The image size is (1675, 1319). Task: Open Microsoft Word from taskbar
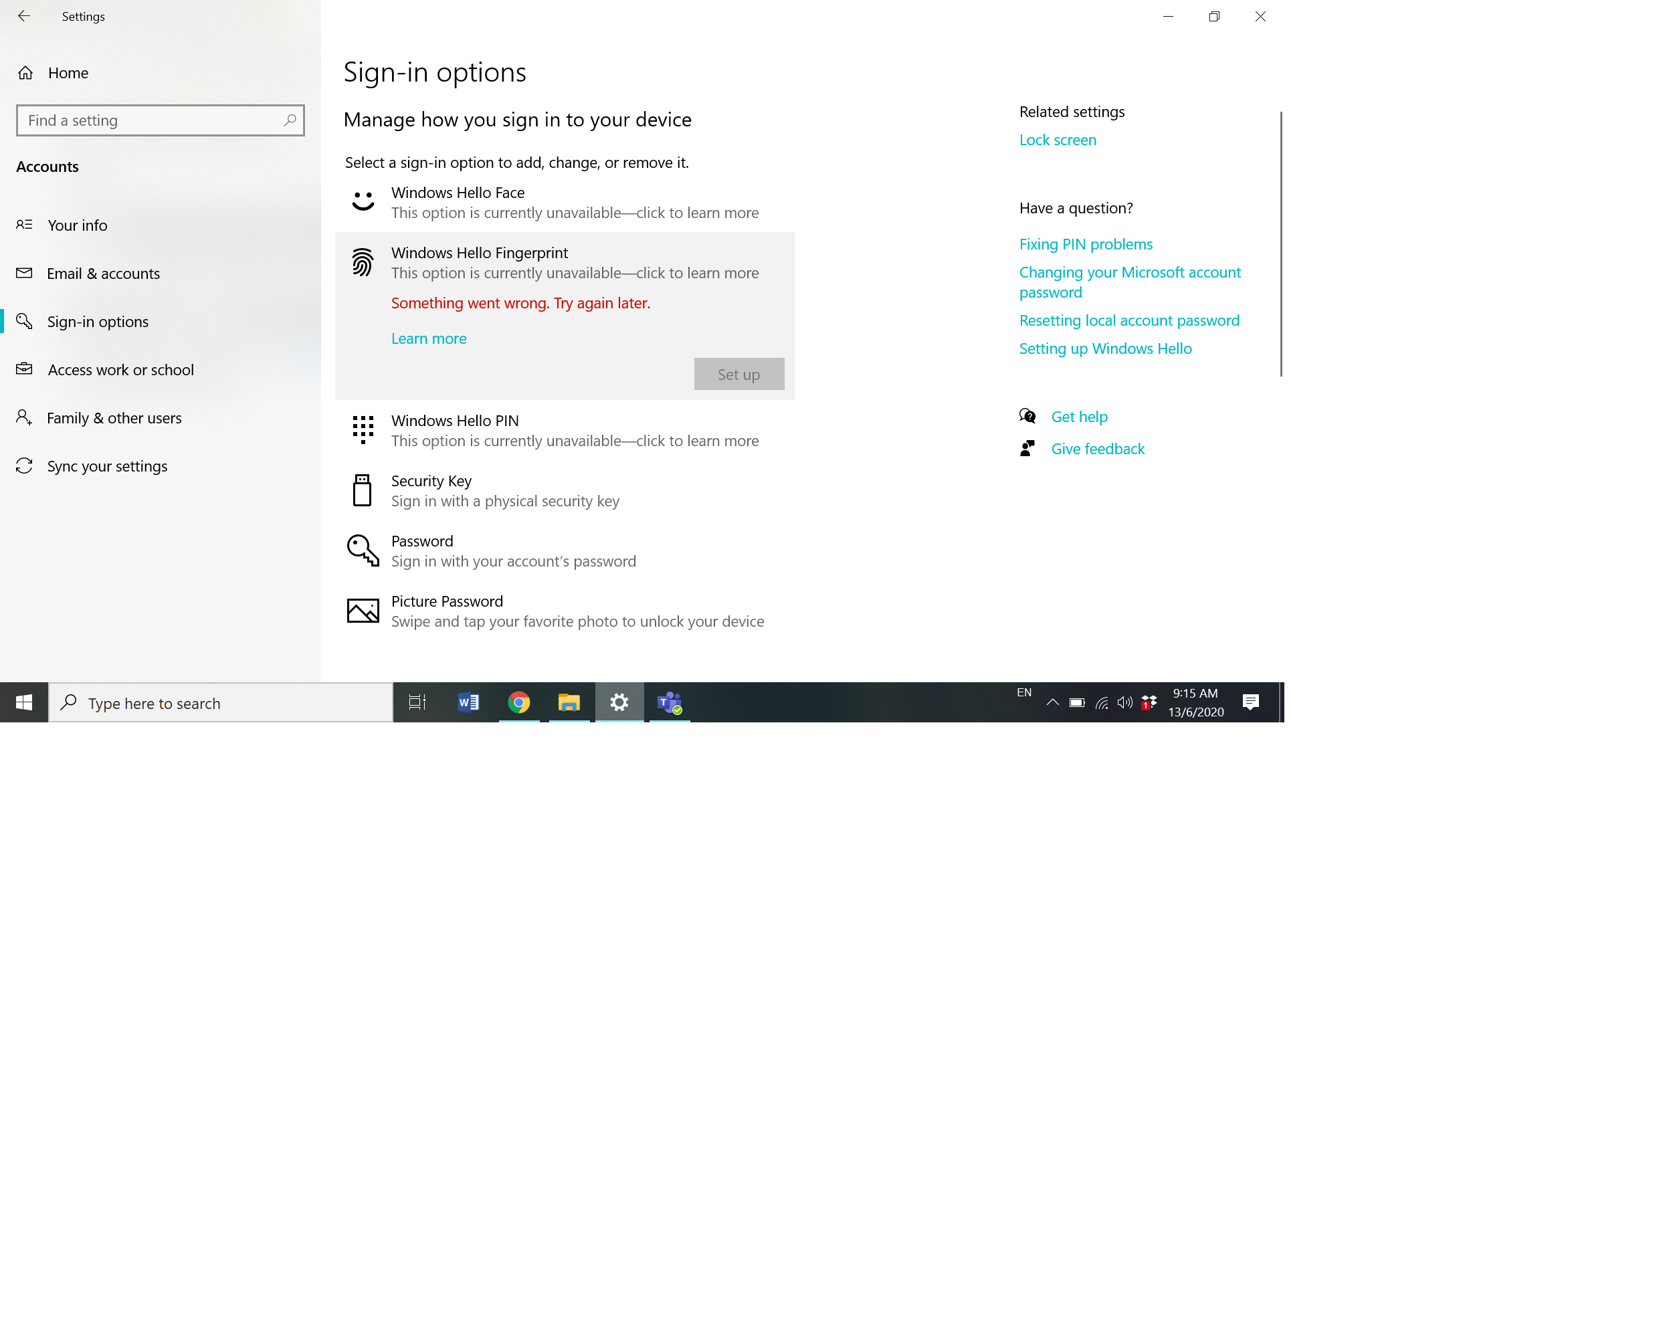coord(468,703)
